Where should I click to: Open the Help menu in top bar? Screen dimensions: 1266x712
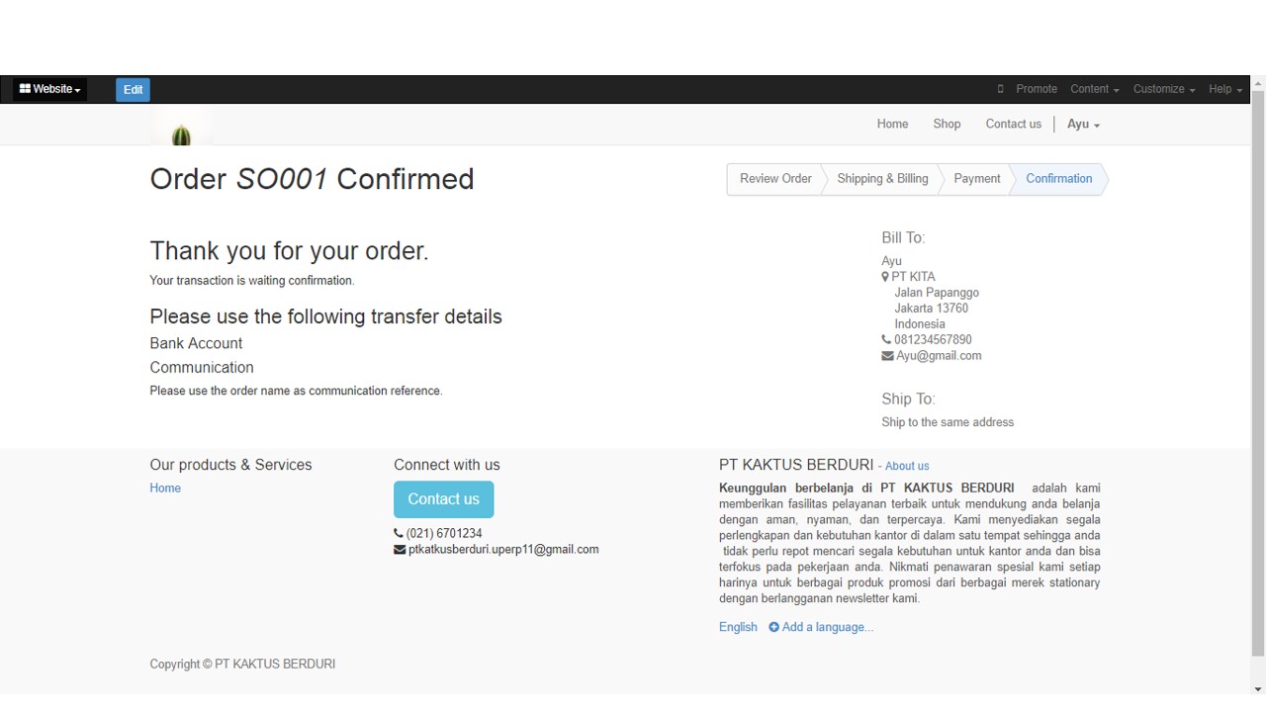(x=1224, y=89)
